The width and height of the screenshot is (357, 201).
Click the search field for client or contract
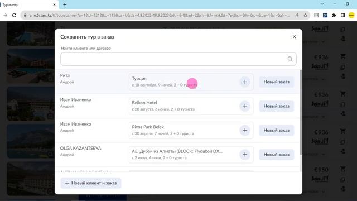(x=178, y=59)
